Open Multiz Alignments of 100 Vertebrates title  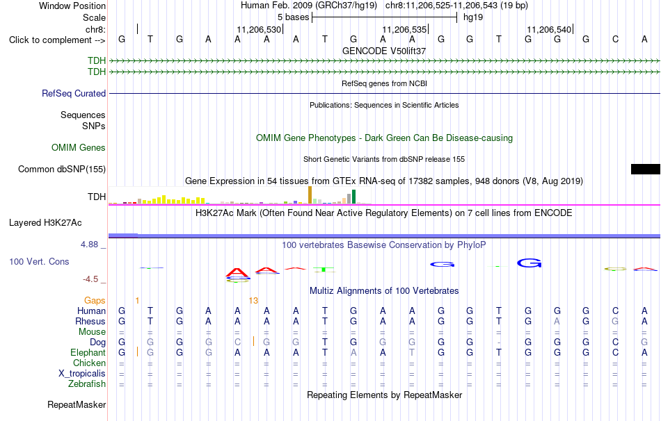pyautogui.click(x=384, y=291)
